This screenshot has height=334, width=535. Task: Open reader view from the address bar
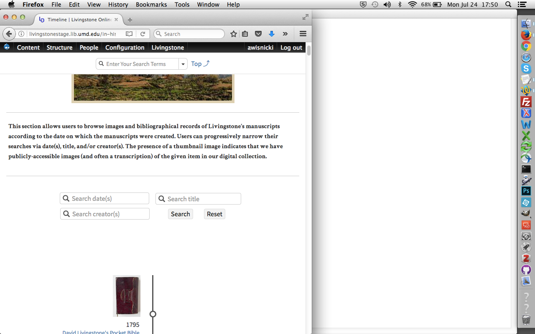130,34
